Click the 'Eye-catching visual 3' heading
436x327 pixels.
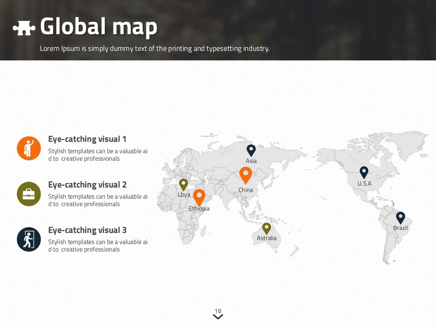pos(87,230)
